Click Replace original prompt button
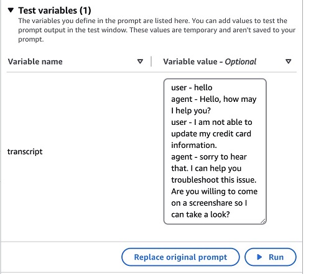311x274 pixels. (180, 257)
